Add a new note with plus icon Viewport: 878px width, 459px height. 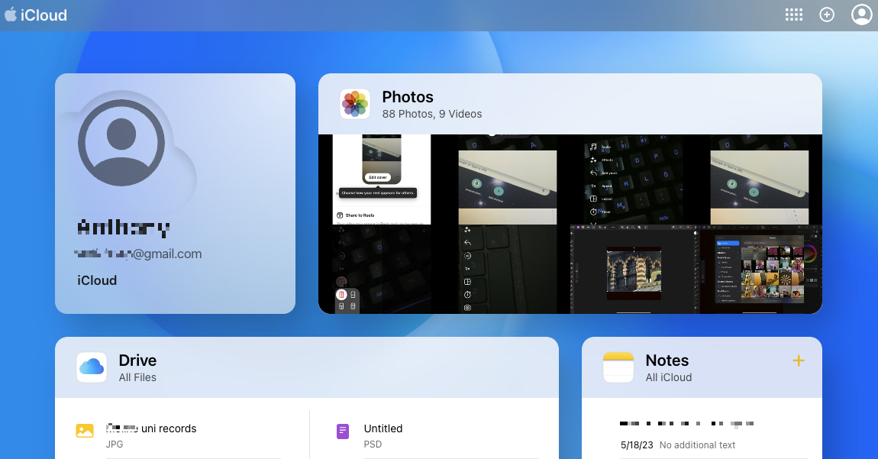click(x=799, y=360)
